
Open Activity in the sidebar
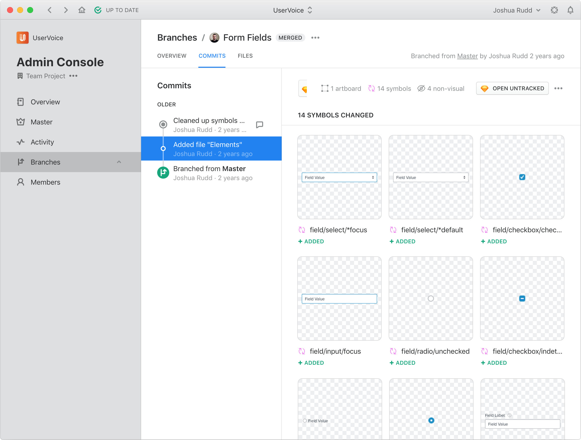(71, 142)
